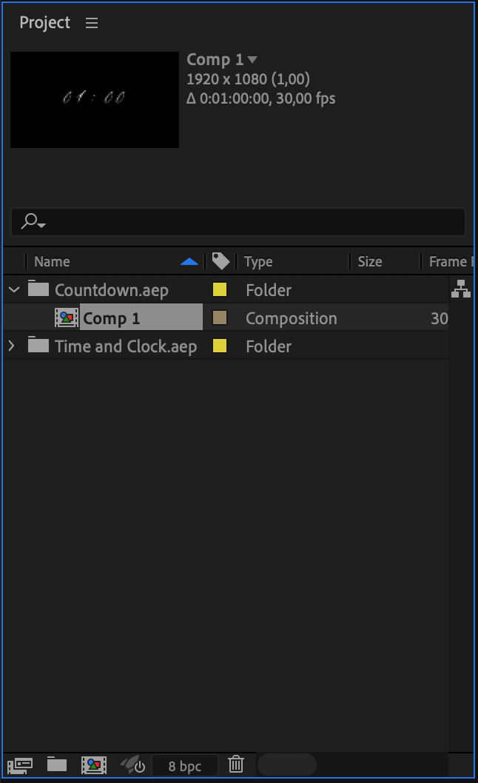This screenshot has height=783, width=478.
Task: Open the Comp 1 name dropdown arrow
Action: point(252,60)
